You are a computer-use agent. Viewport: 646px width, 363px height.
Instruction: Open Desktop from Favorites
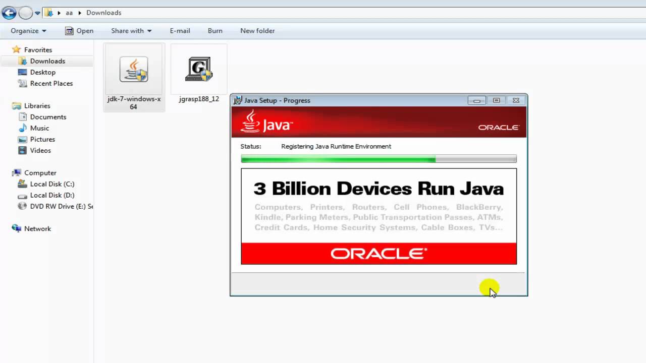click(x=42, y=72)
